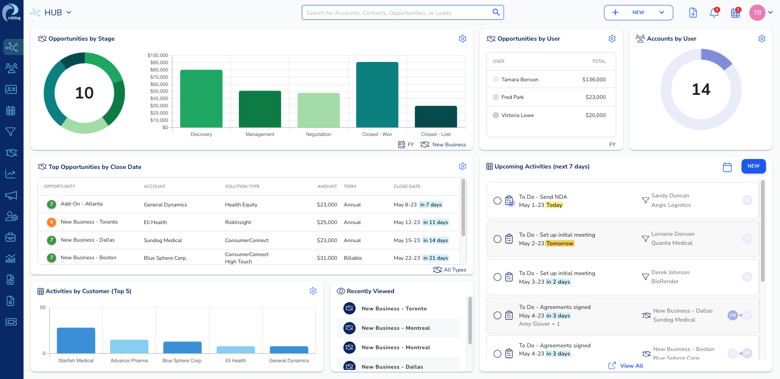Check off the BioRender initial meeting task
Image resolution: width=780 pixels, height=379 pixels.
point(497,277)
